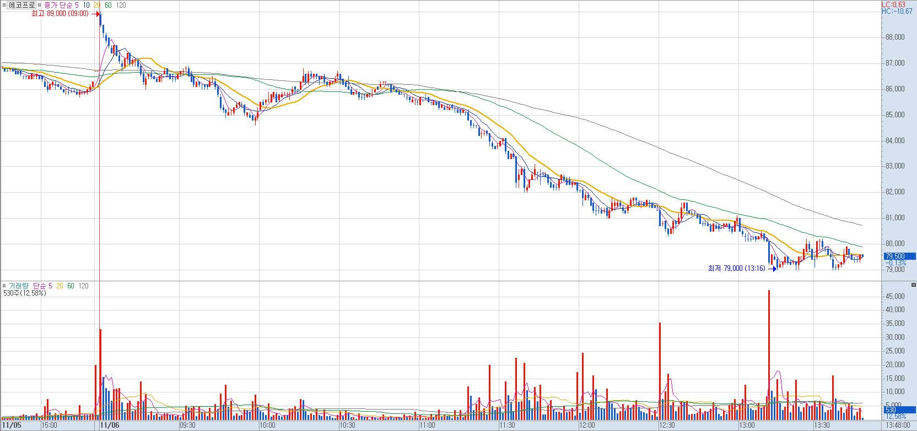This screenshot has height=431, width=917.
Task: Click the current price tag 79,500
Action: (893, 256)
